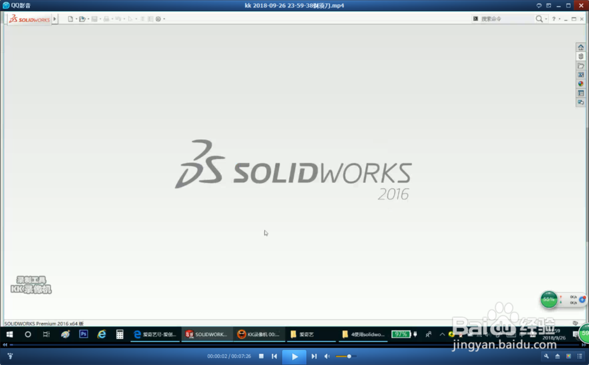Click the Calculator taskbar icon
Screen dimensions: 589x365
coord(120,334)
